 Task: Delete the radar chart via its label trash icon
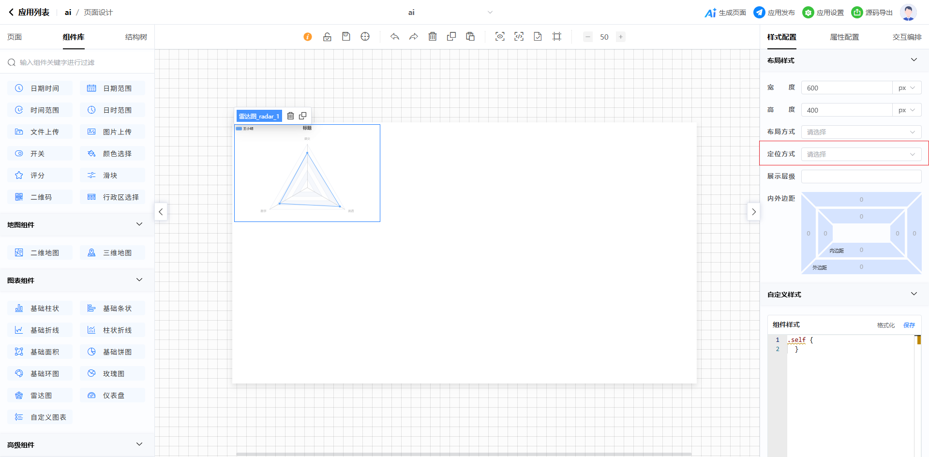click(290, 116)
